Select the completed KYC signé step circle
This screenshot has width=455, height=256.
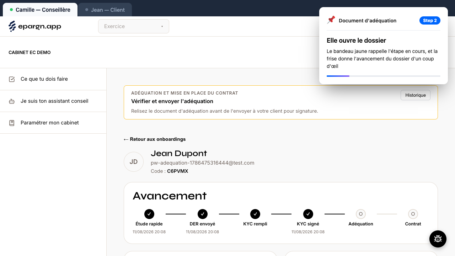tap(308, 214)
